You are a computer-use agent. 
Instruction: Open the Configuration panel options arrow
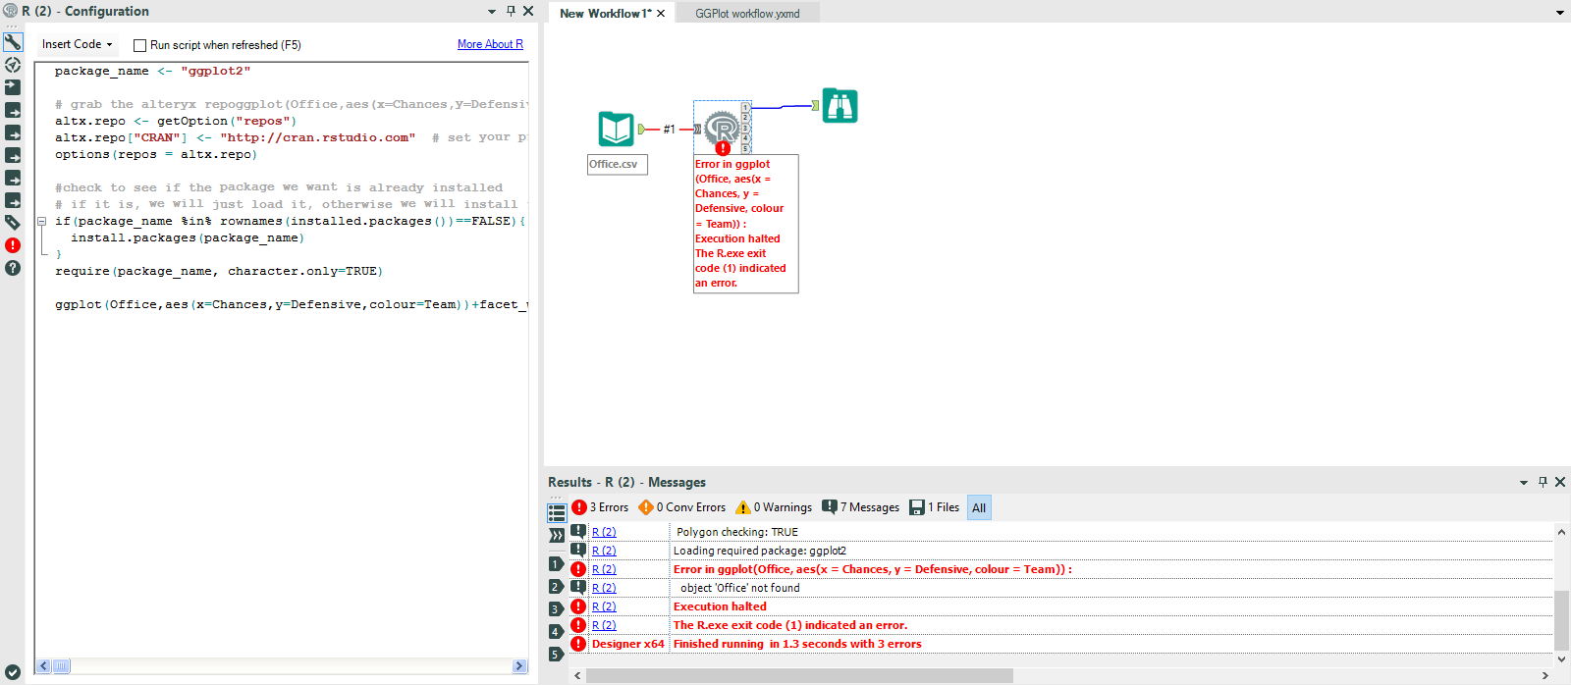[x=492, y=12]
